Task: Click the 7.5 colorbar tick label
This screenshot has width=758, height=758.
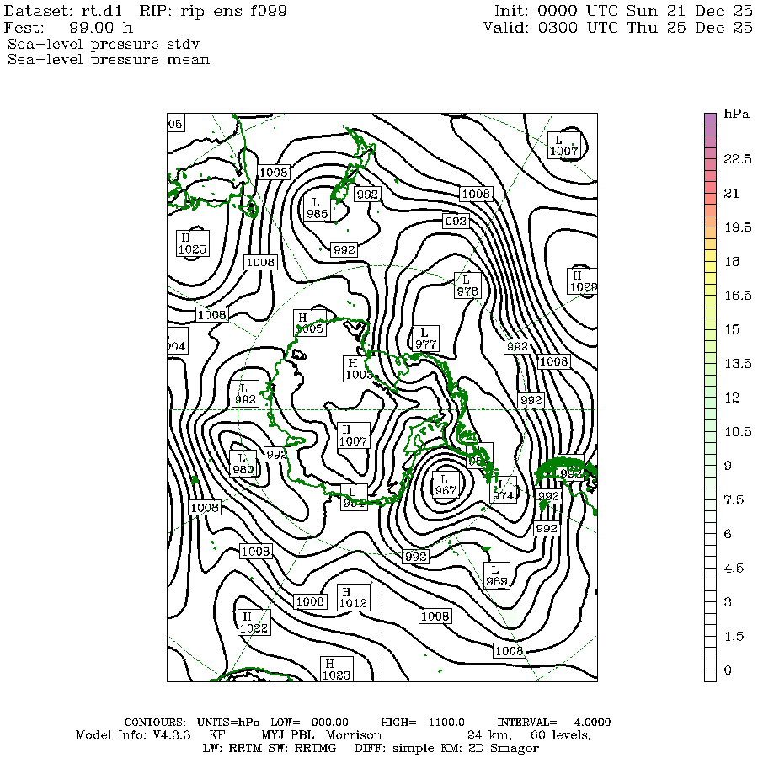Action: [734, 499]
